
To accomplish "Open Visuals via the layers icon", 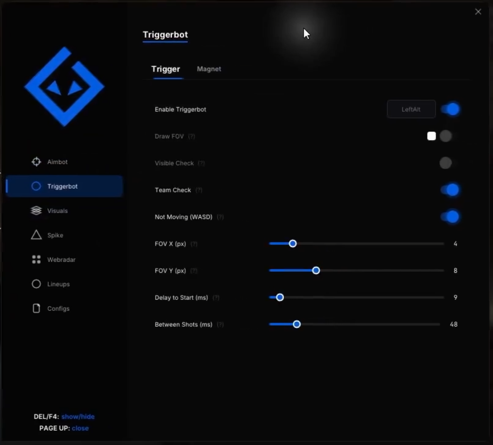I will pos(36,211).
